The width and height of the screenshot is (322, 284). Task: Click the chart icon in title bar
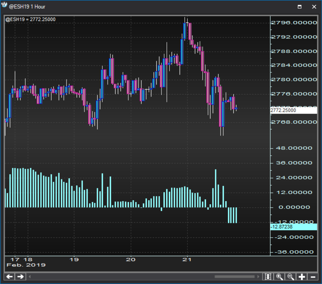point(4,5)
